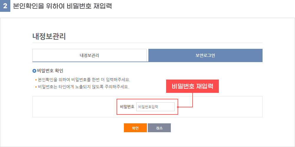Open the 보안로그인 tab
This screenshot has width=295, height=147.
(x=205, y=56)
